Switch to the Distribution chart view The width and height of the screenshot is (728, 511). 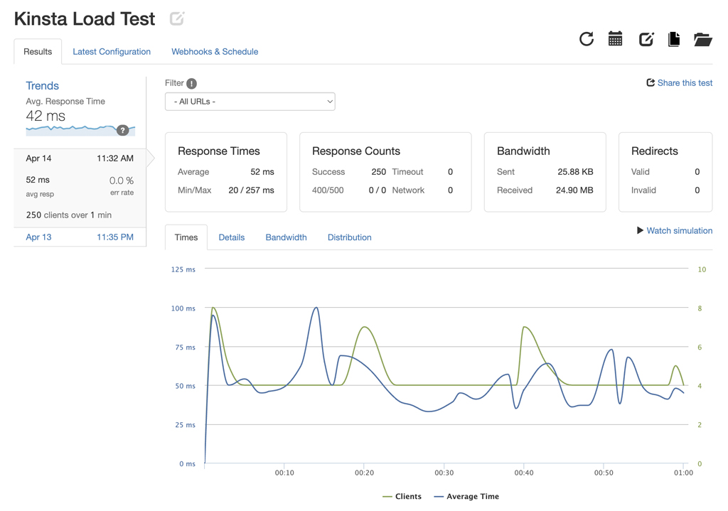(349, 237)
